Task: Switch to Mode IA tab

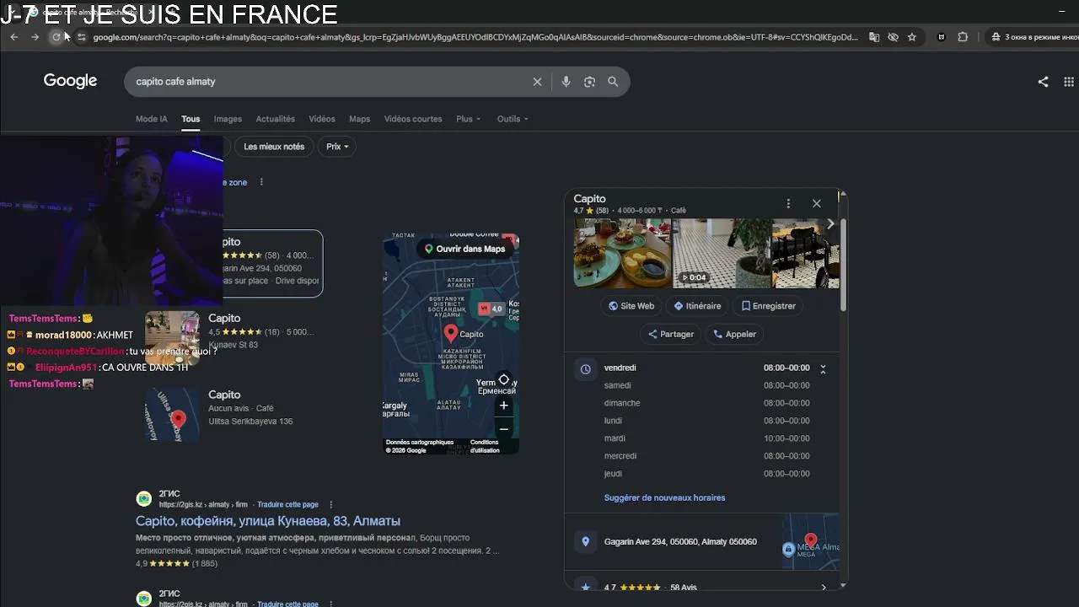Action: (152, 119)
